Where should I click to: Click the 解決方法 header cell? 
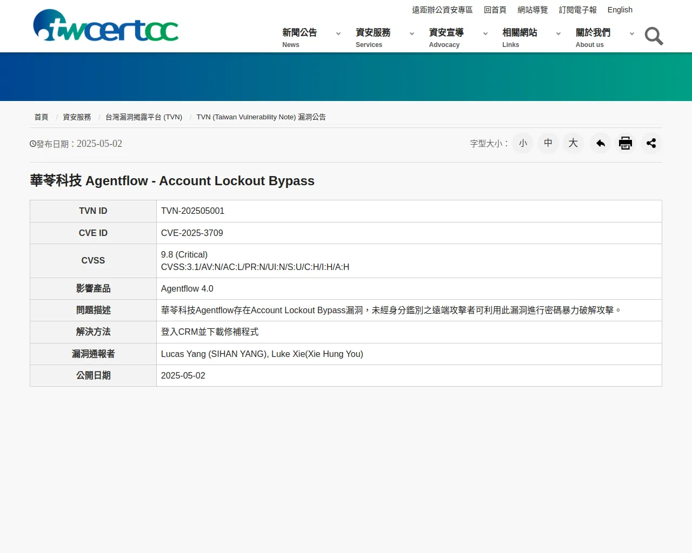pyautogui.click(x=93, y=332)
